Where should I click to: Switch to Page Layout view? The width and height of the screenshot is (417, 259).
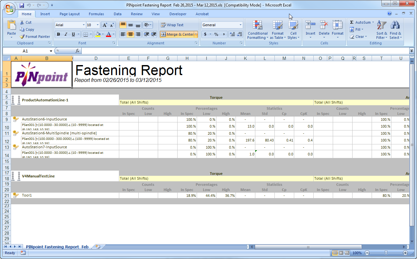pos(341,253)
